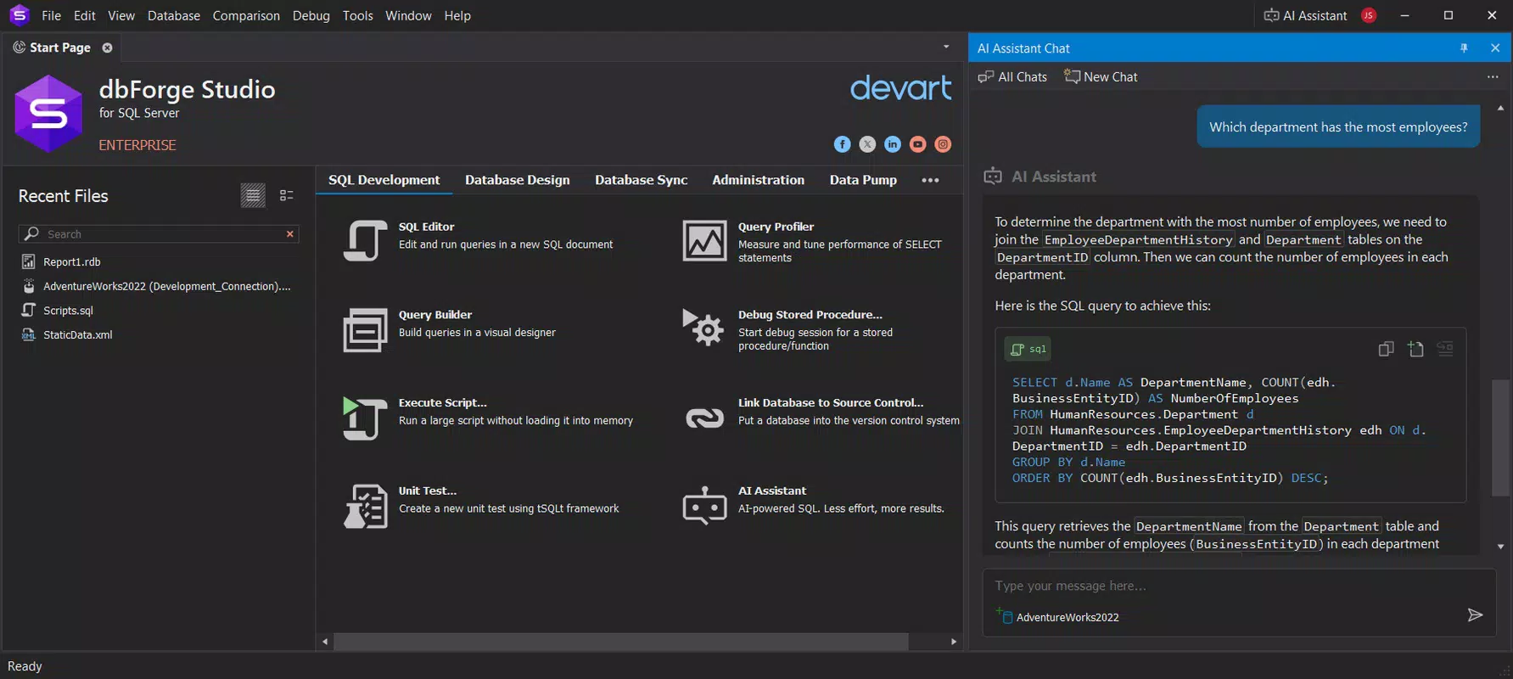This screenshot has height=679, width=1513.
Task: Open Link Database to Source Control icon
Action: [704, 418]
